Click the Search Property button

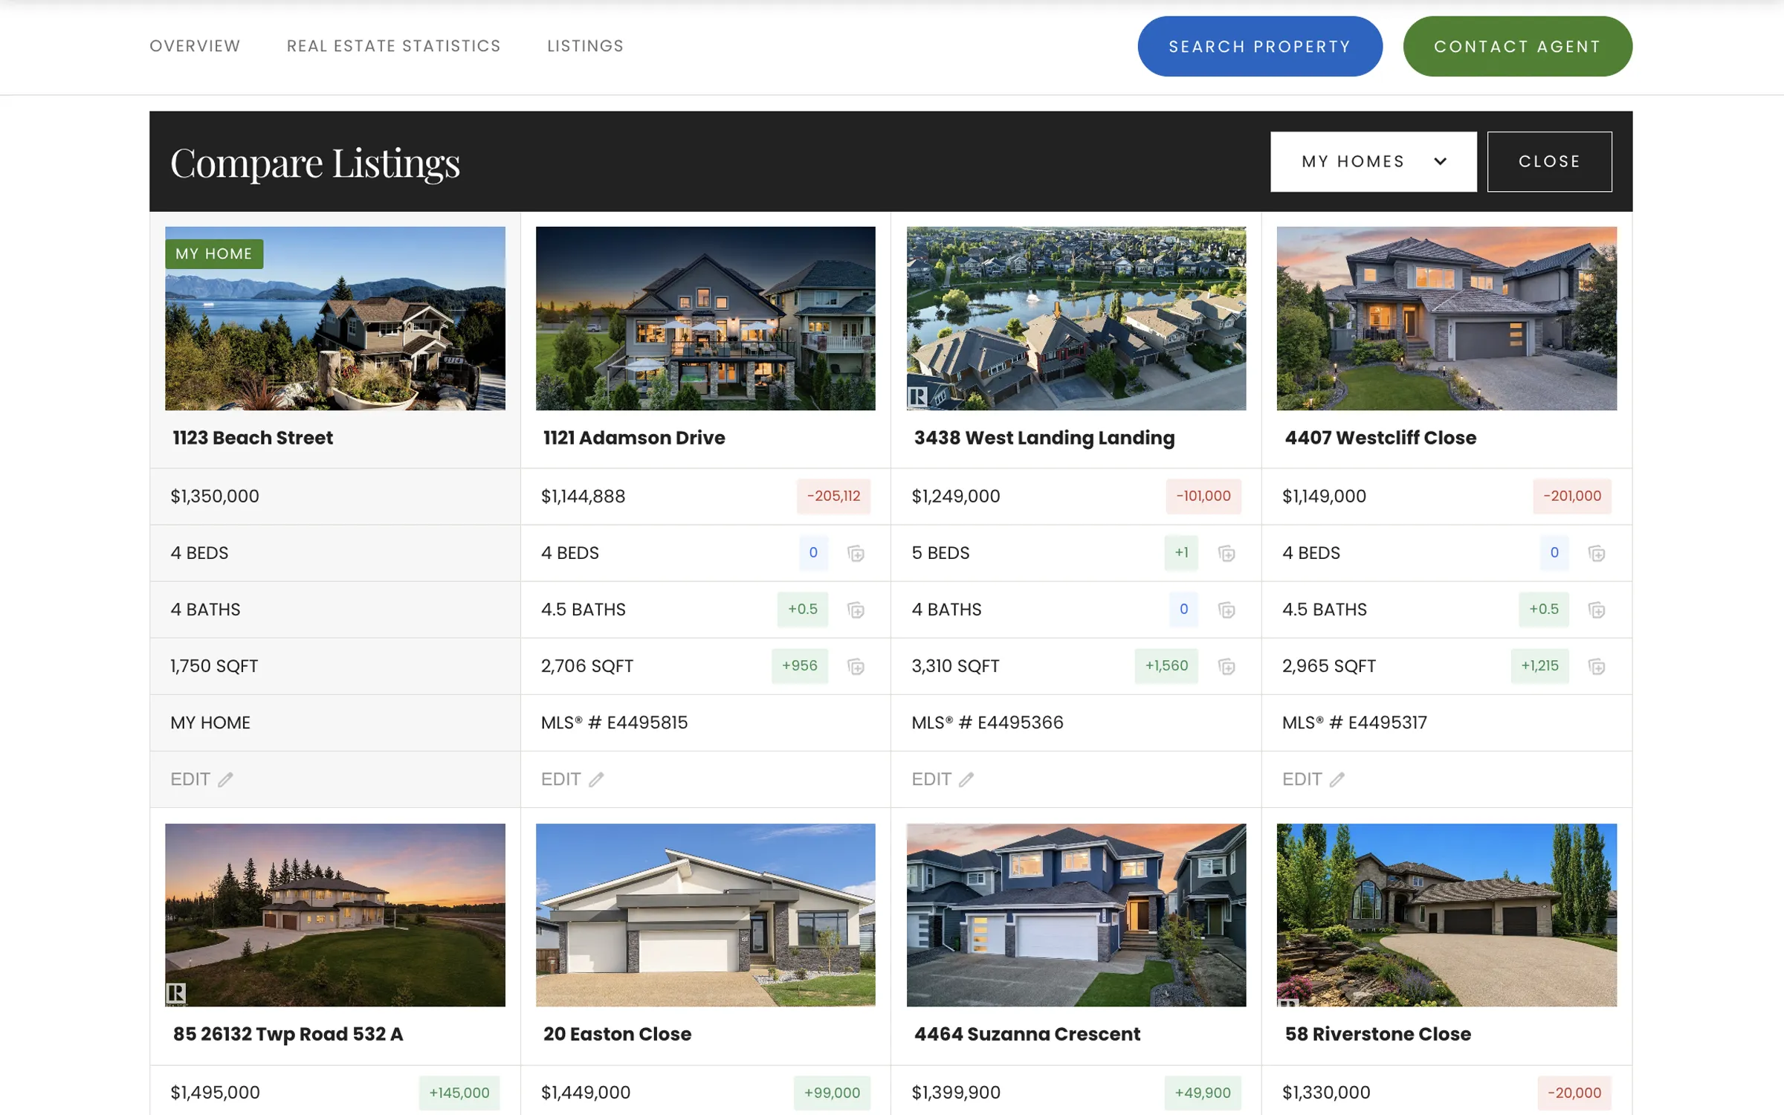tap(1260, 46)
